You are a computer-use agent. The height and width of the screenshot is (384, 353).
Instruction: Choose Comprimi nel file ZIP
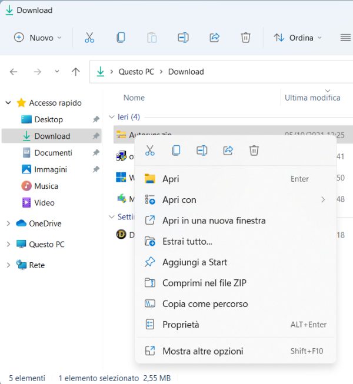(204, 283)
